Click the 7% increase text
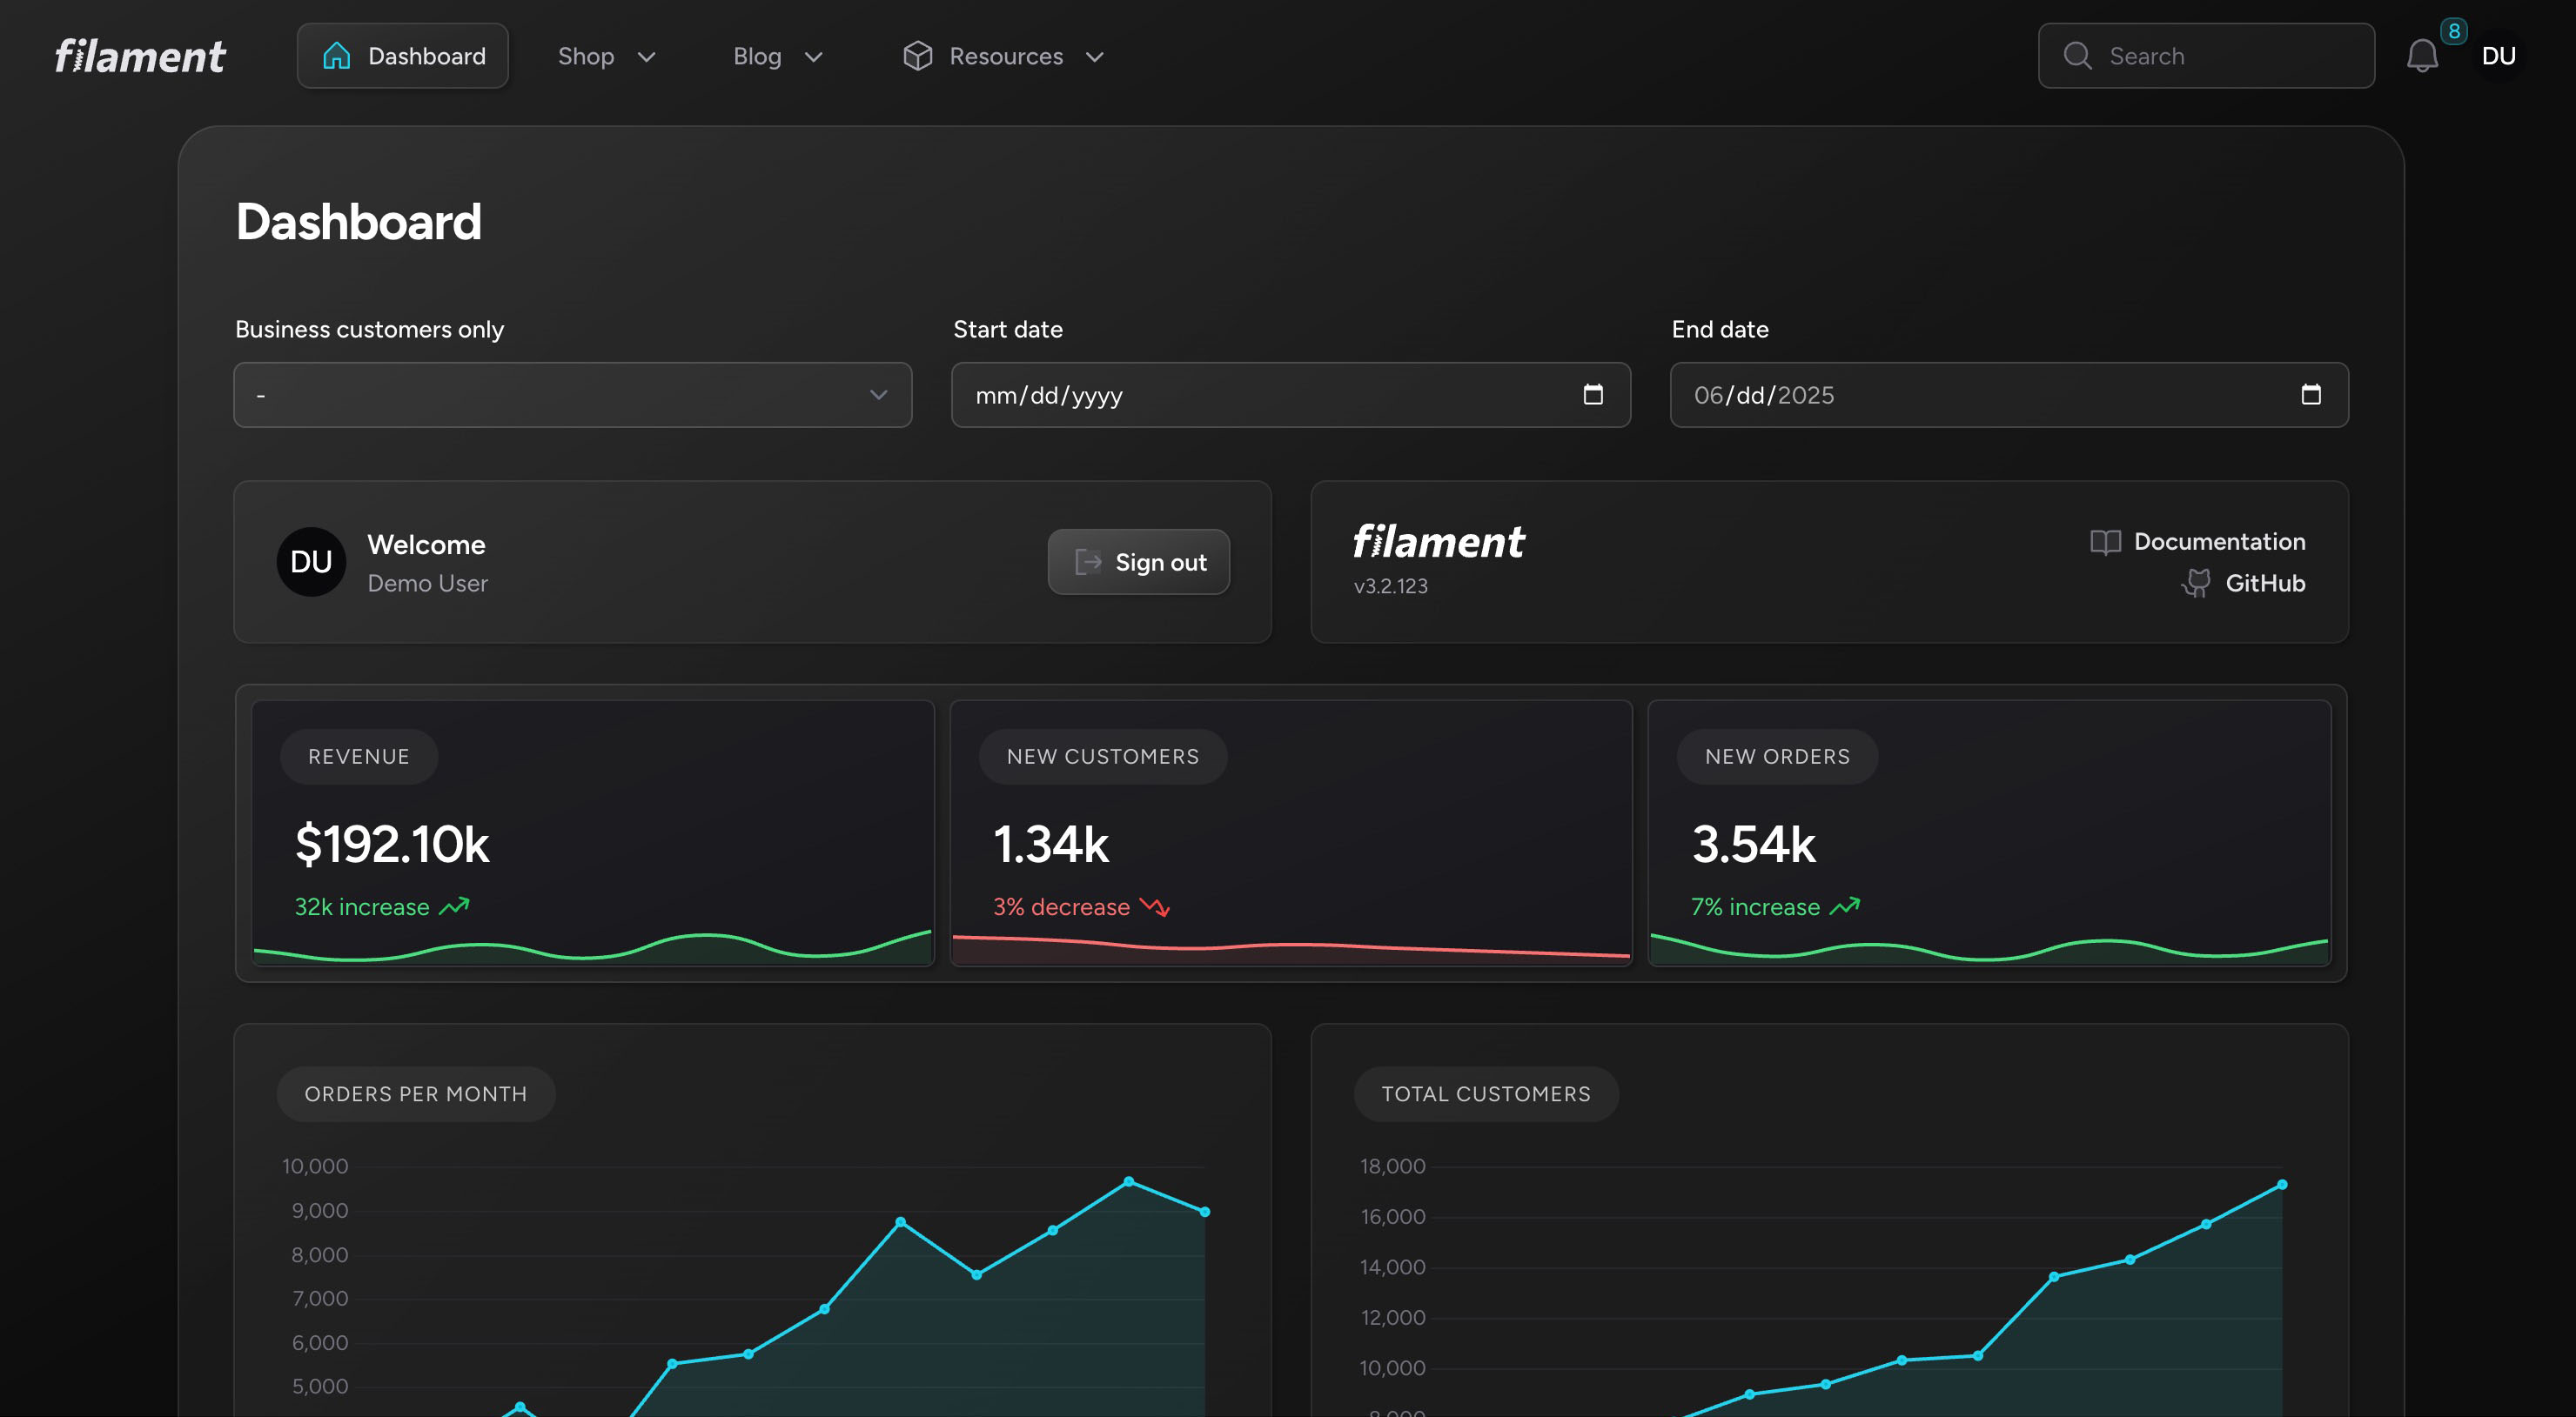 (x=1755, y=906)
